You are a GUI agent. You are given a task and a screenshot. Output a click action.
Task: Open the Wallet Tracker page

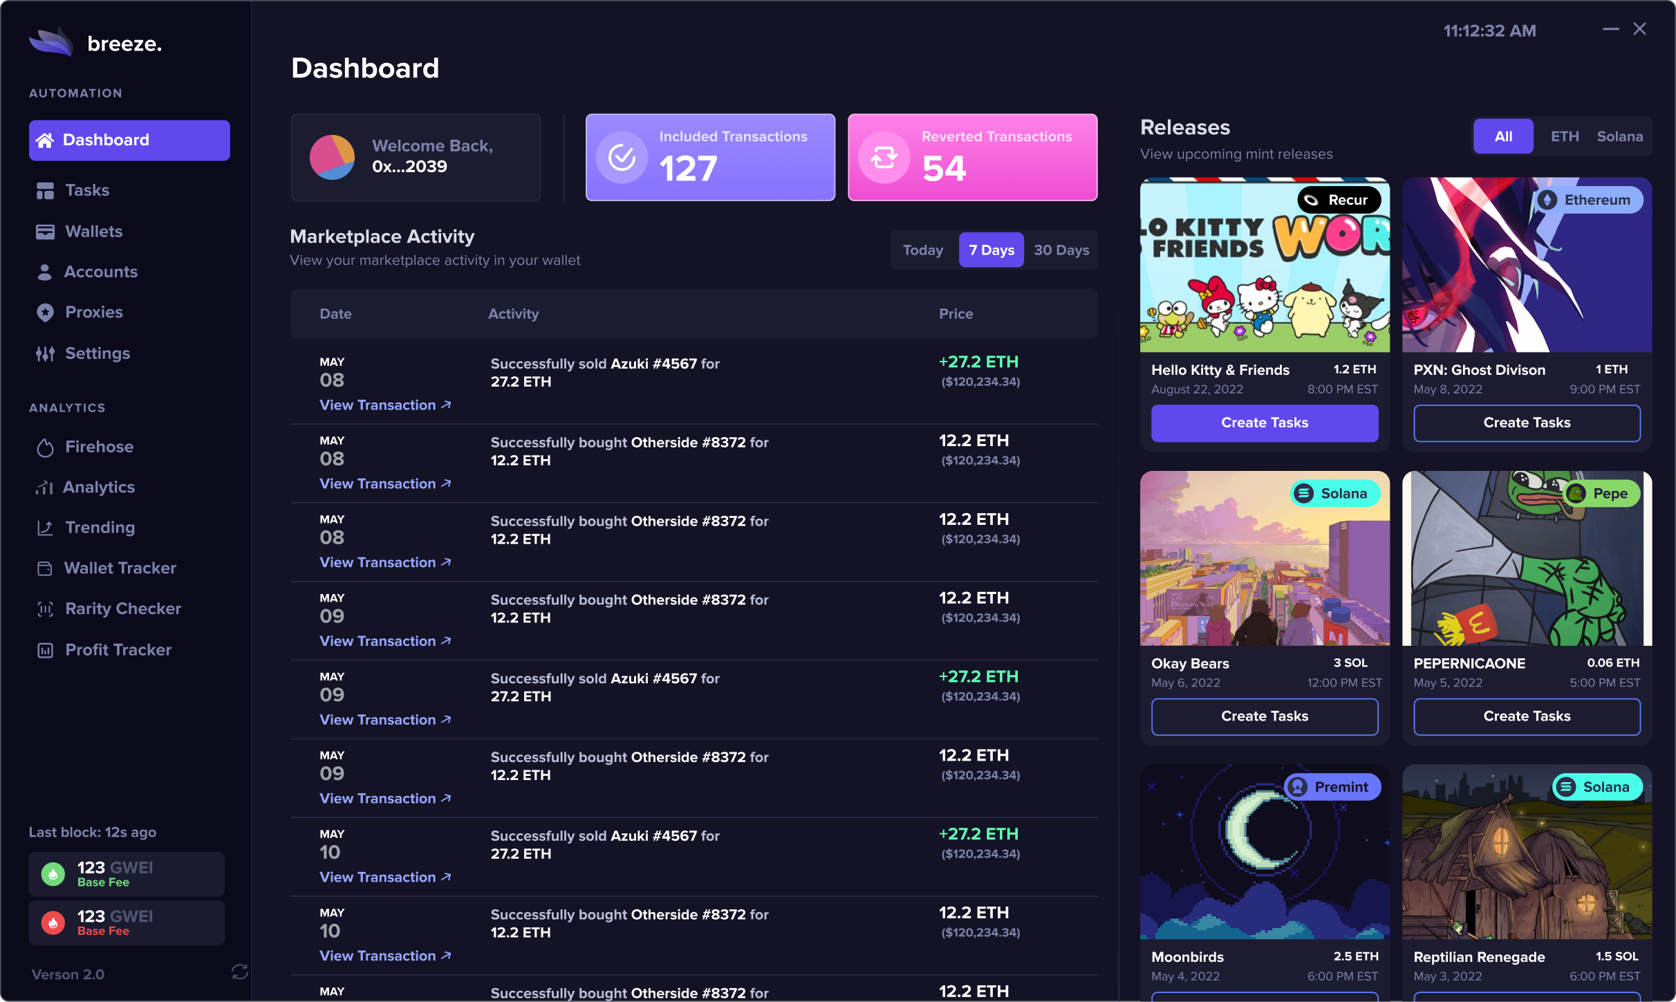pos(120,568)
